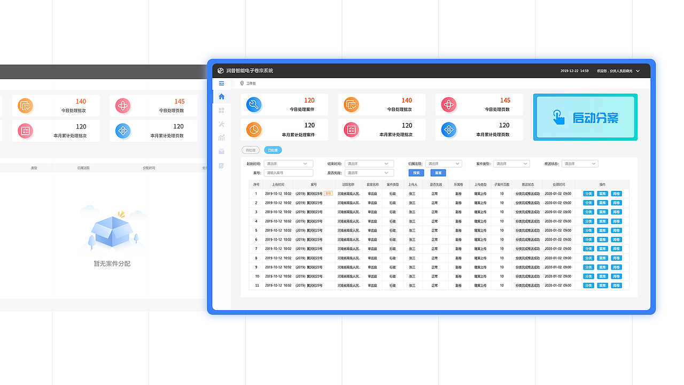The height and width of the screenshot is (385, 684).
Task: Click front window's pink 本月累计处理批次 checklist icon
Action: pos(351,129)
